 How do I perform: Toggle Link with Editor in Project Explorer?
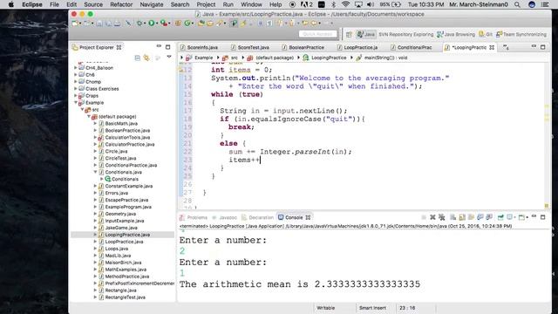(x=146, y=58)
